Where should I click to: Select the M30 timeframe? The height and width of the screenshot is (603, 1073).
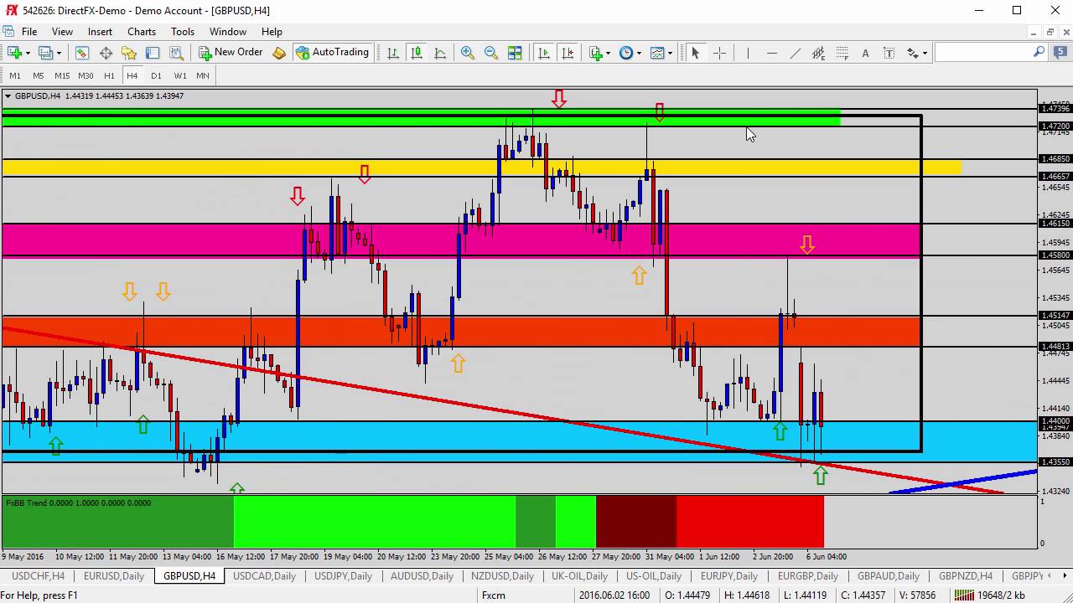(x=86, y=75)
